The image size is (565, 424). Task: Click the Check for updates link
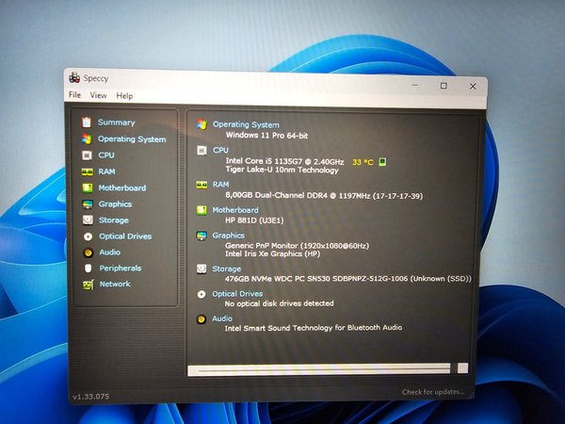433,392
